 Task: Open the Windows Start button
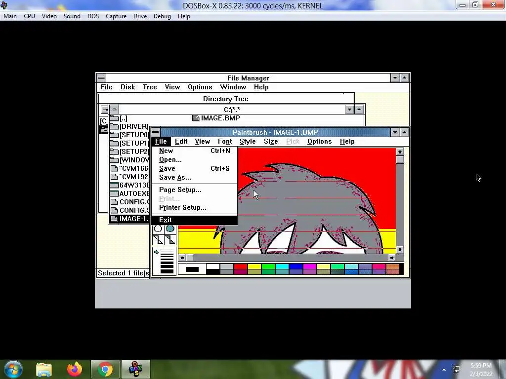click(13, 369)
